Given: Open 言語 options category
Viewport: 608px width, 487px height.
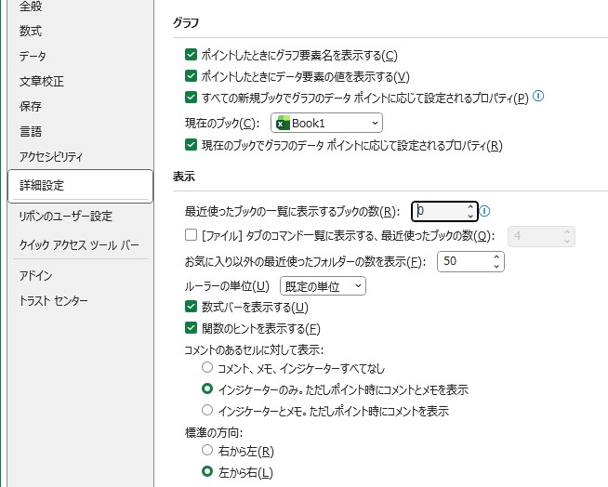Looking at the screenshot, I should click(31, 131).
